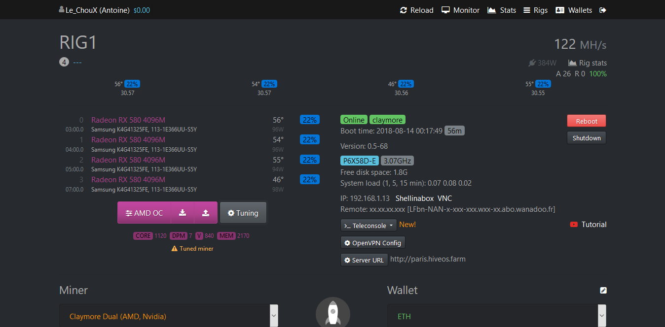
Task: Open the Shellinabox link
Action: point(414,198)
